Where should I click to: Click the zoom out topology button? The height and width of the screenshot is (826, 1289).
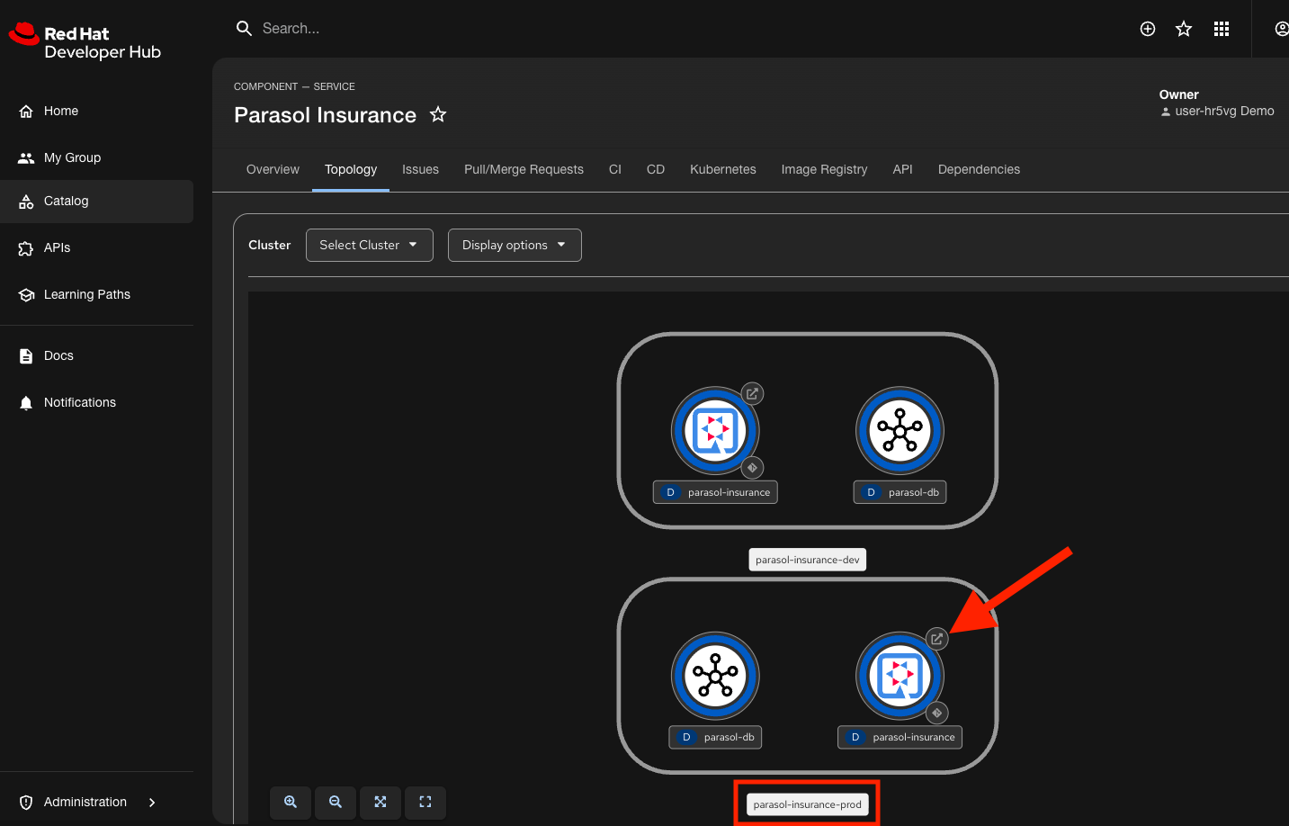coord(336,802)
